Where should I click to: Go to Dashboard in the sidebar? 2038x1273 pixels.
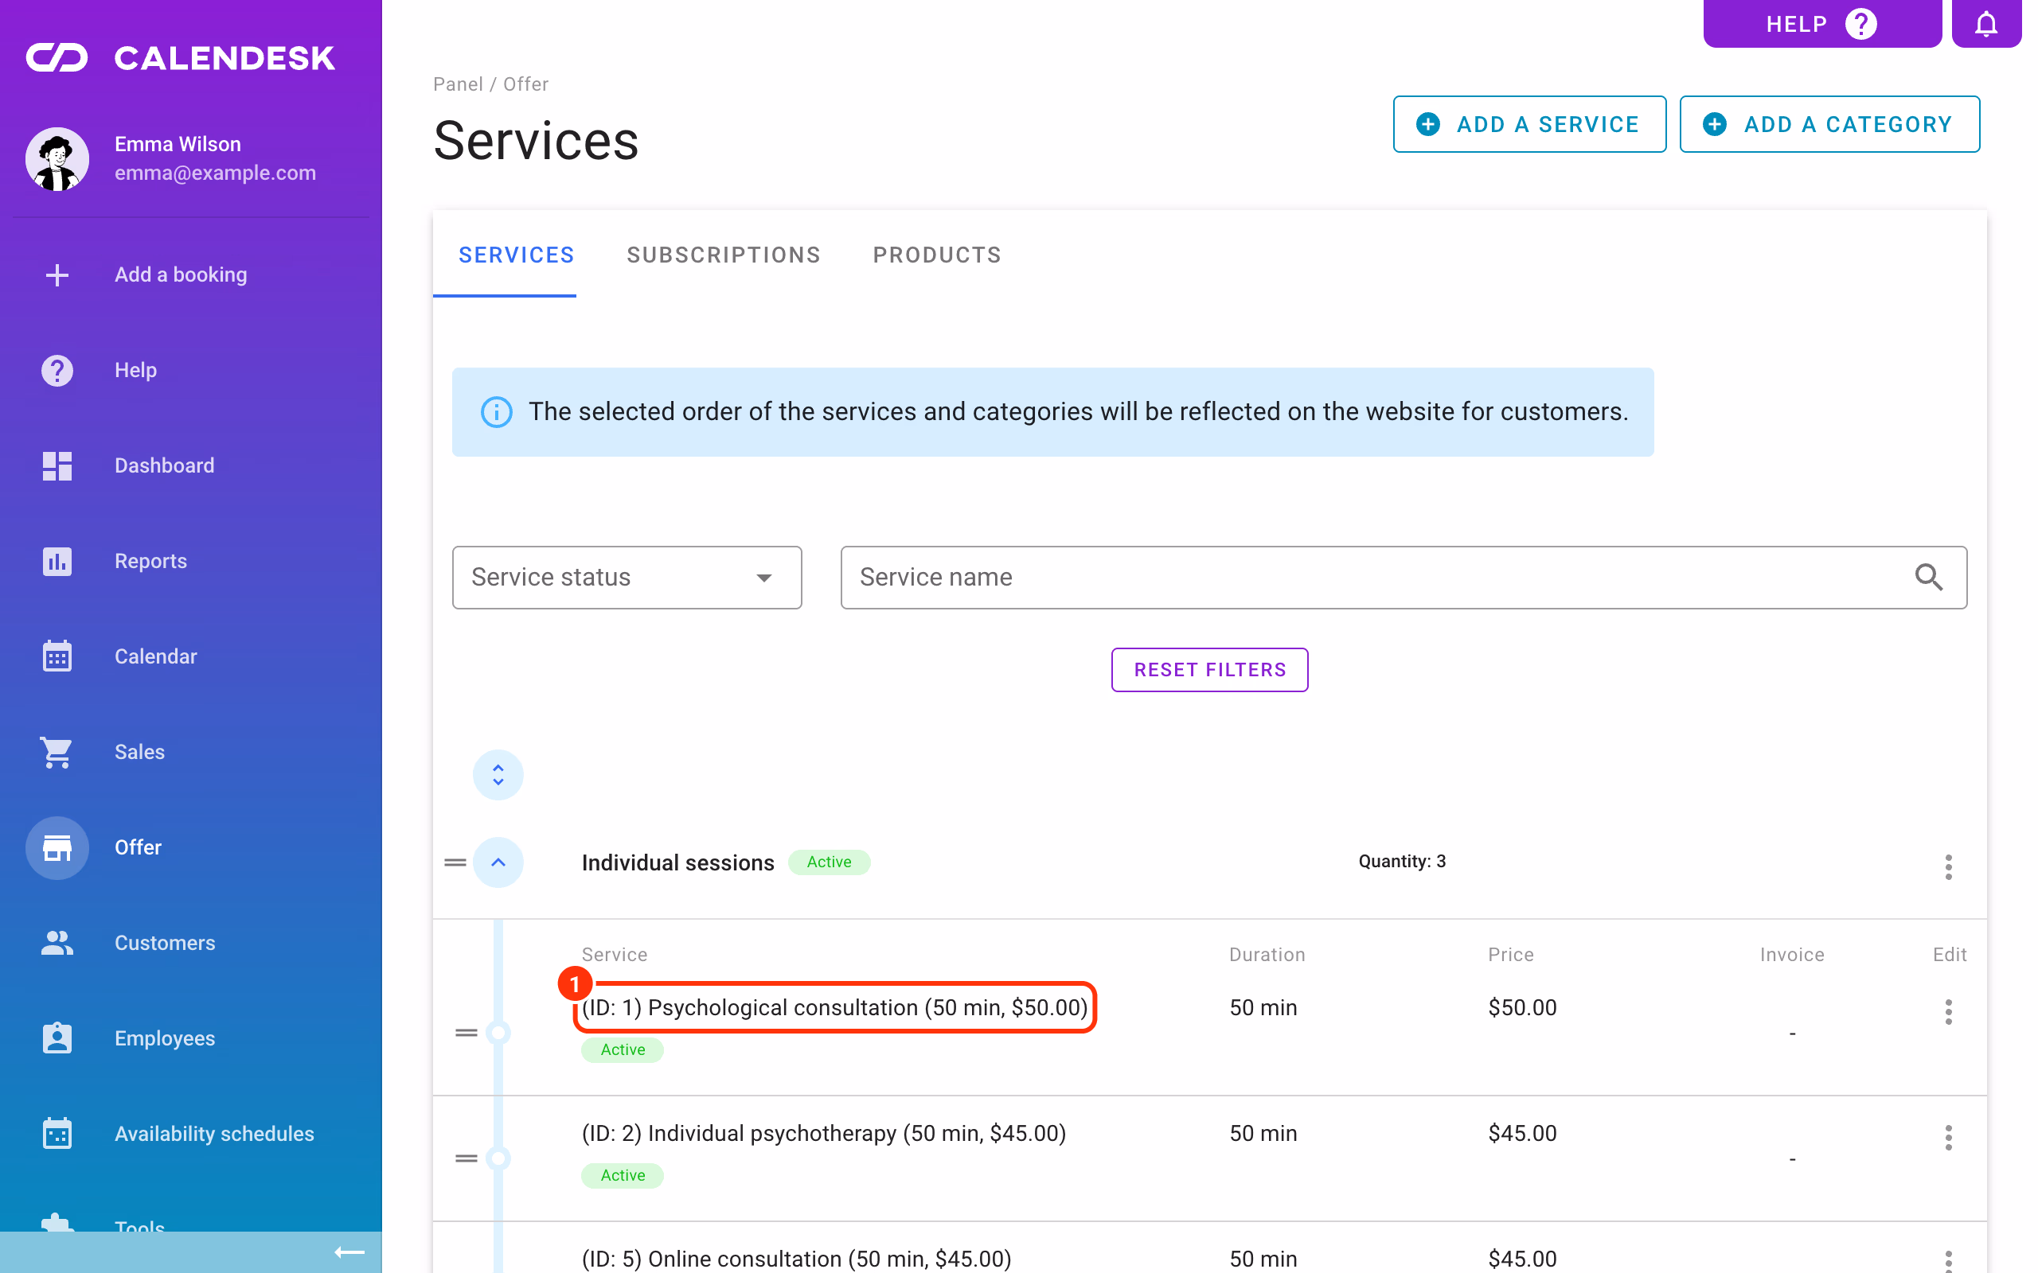click(164, 465)
